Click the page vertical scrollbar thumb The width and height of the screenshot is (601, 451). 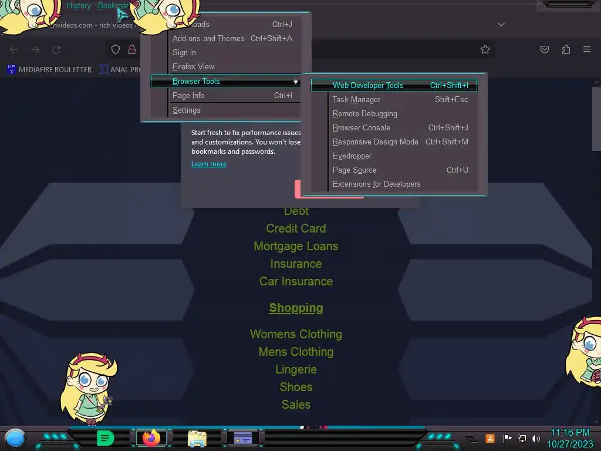point(596,119)
